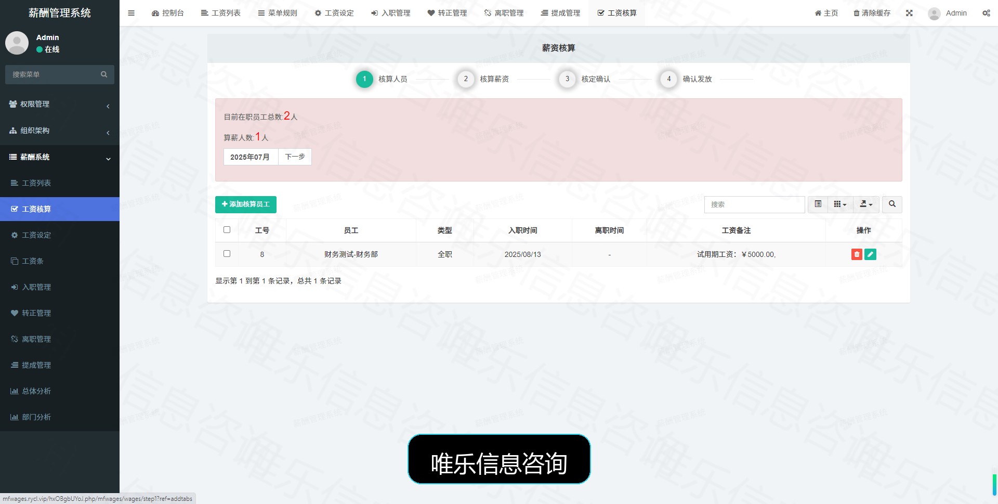Click the 添加核算员工 button
The width and height of the screenshot is (998, 504).
(246, 204)
